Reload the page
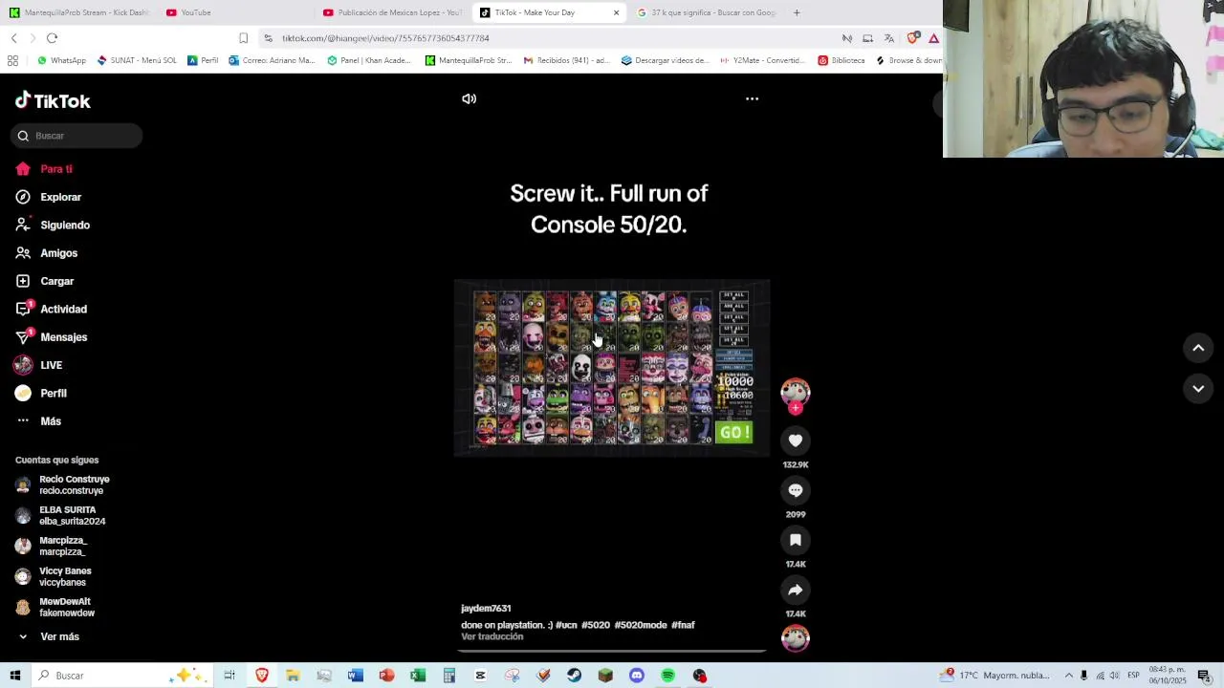Image resolution: width=1224 pixels, height=688 pixels. click(x=52, y=38)
